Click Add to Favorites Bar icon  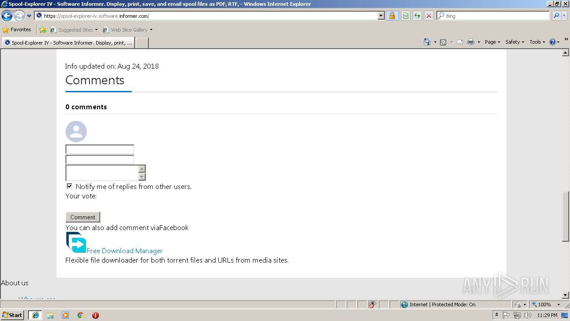tap(43, 30)
